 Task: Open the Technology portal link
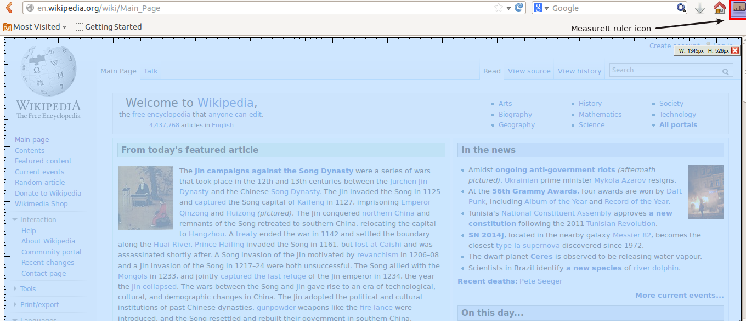pos(677,115)
